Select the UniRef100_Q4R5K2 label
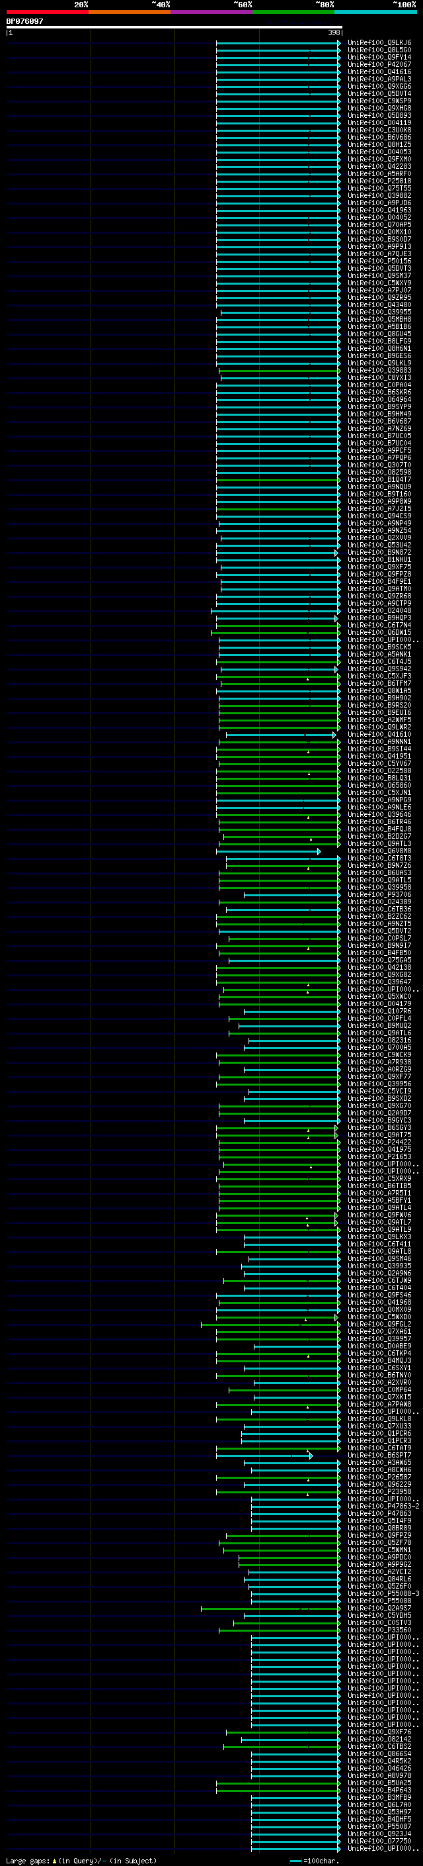The width and height of the screenshot is (423, 1866). 379,1760
